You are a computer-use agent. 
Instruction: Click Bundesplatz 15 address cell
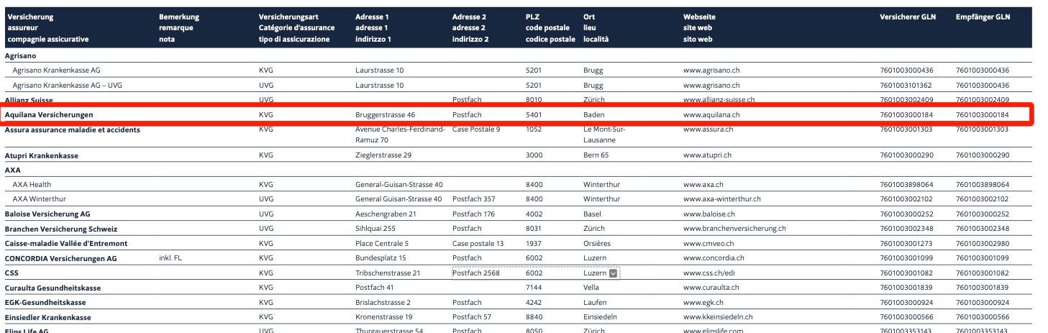pyautogui.click(x=381, y=258)
